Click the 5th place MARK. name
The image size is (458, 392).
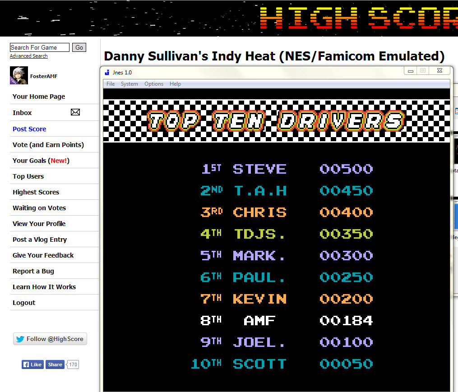pyautogui.click(x=259, y=255)
